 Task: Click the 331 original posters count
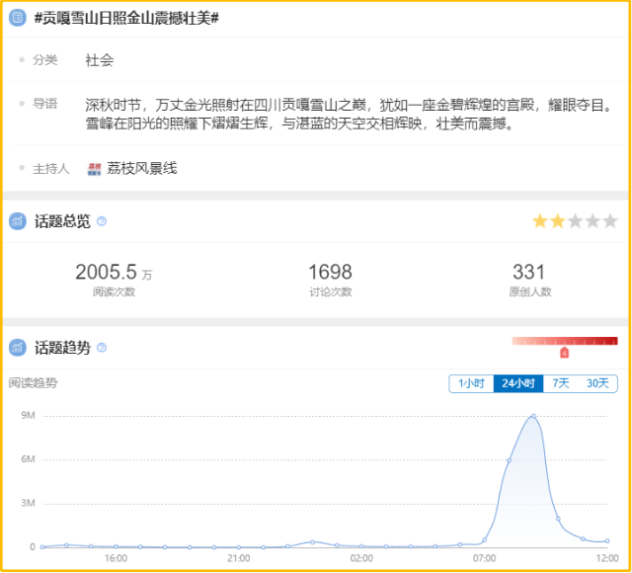529,272
